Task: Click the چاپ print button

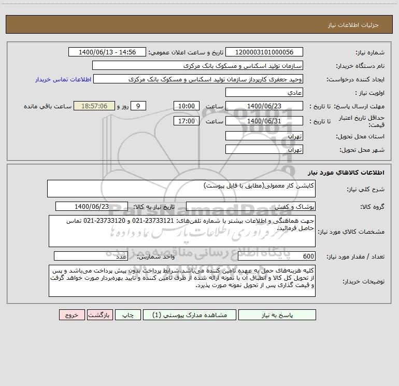Action: point(128,315)
